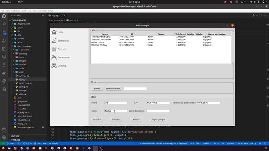The height and width of the screenshot is (151, 269).
Task: Open main.py in the explorer
Action: pyautogui.click(x=23, y=91)
